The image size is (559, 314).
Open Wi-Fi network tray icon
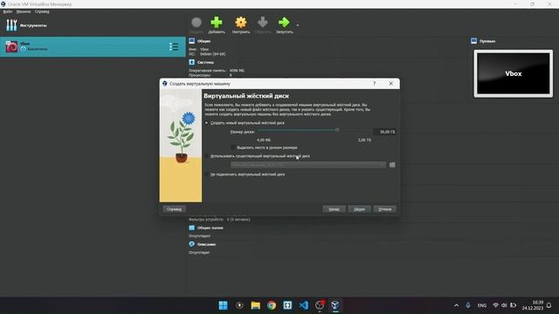tap(496, 305)
